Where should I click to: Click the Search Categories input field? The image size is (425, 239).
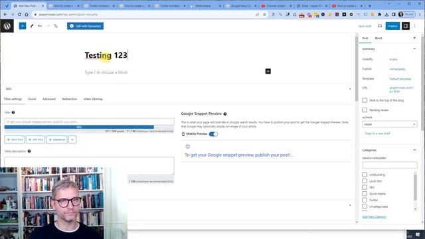tap(390, 165)
